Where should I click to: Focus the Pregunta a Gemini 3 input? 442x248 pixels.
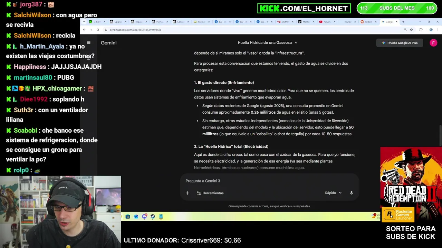(269, 181)
